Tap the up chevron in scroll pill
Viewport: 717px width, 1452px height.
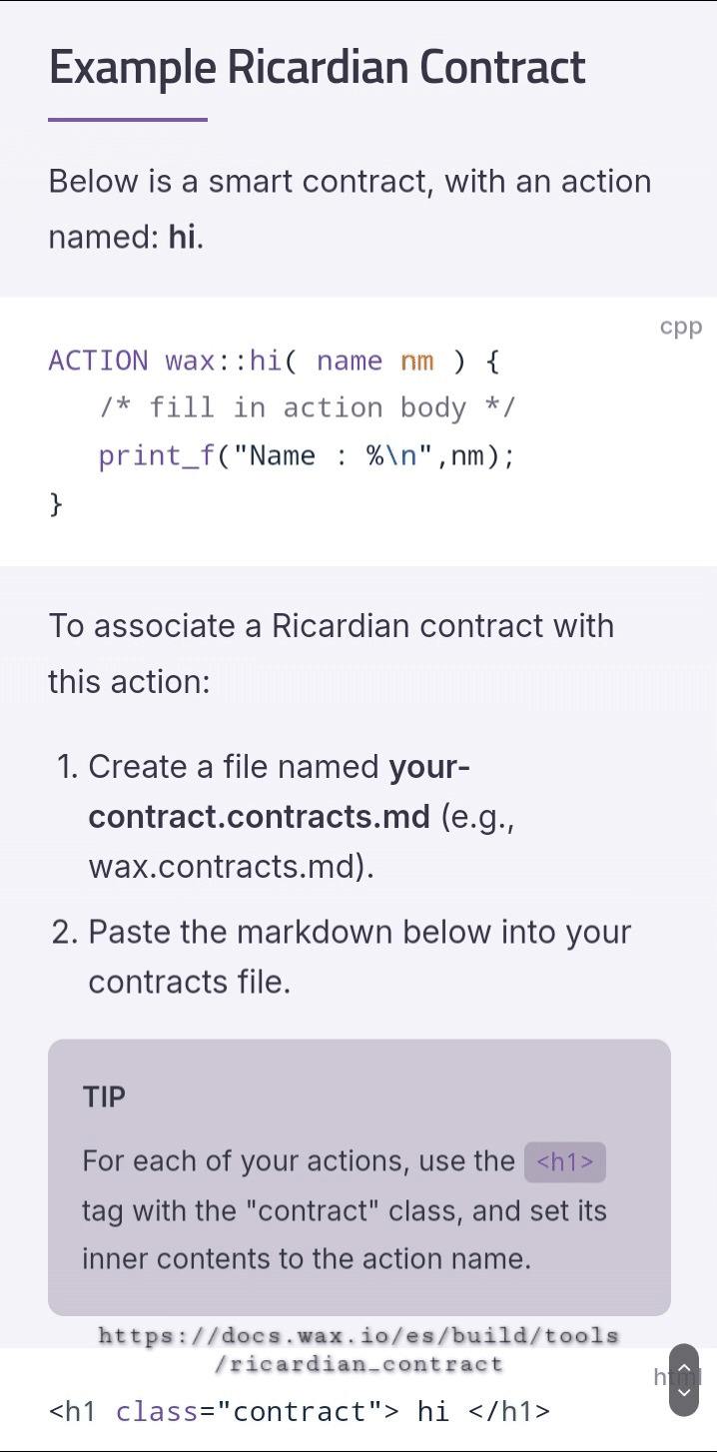point(684,1367)
